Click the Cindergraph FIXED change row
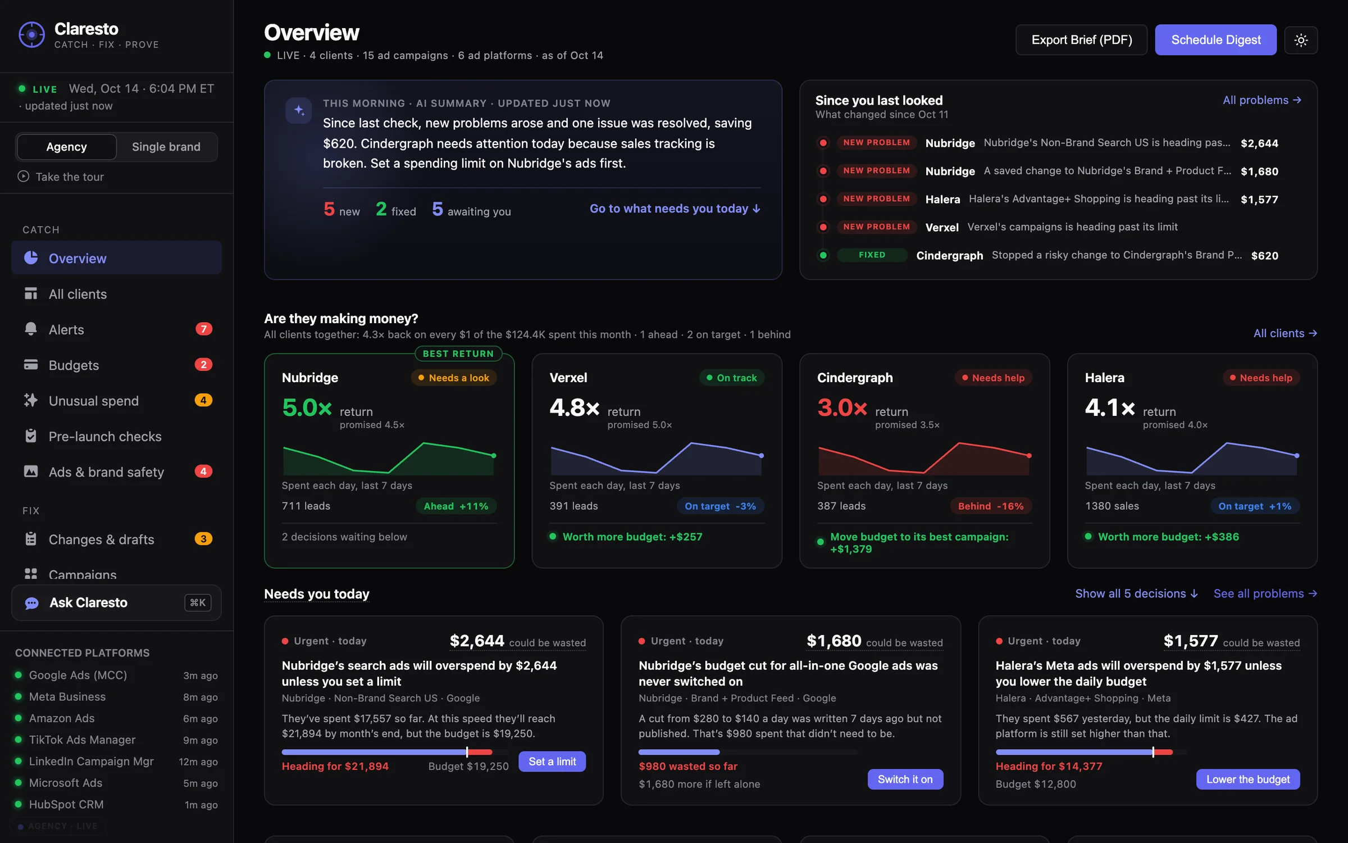 tap(1058, 255)
